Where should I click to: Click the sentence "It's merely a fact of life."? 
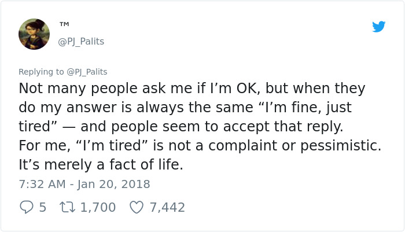pyautogui.click(x=101, y=165)
